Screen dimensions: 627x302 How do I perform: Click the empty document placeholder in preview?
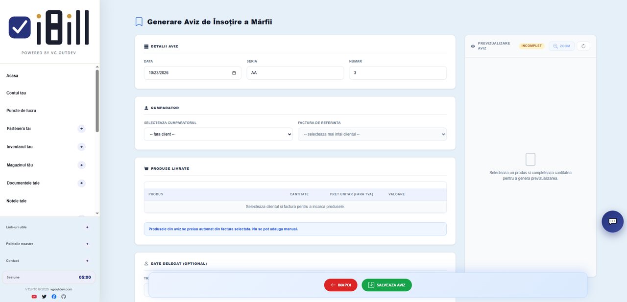coord(530,160)
